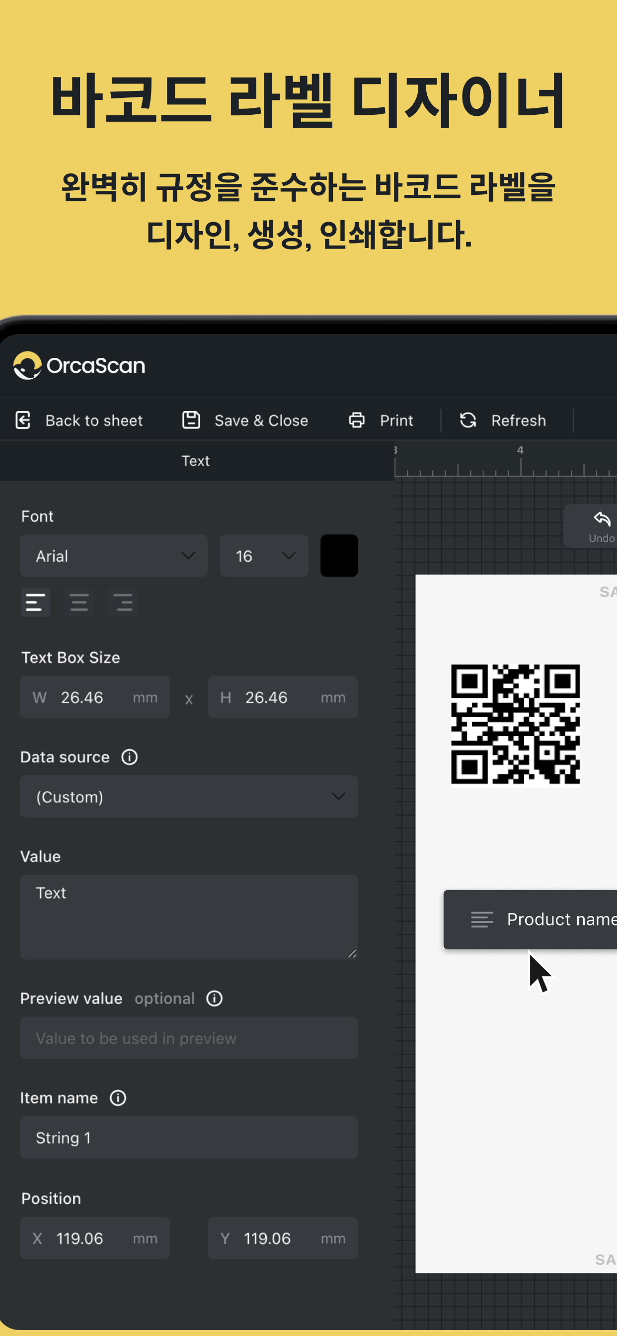
Task: Show Data source info tooltip
Action: tap(130, 757)
